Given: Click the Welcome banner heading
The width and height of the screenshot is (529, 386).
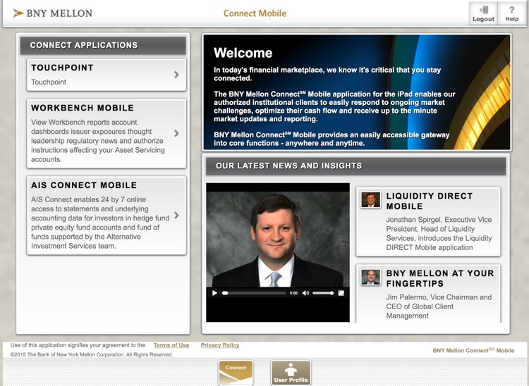Looking at the screenshot, I should coord(243,53).
